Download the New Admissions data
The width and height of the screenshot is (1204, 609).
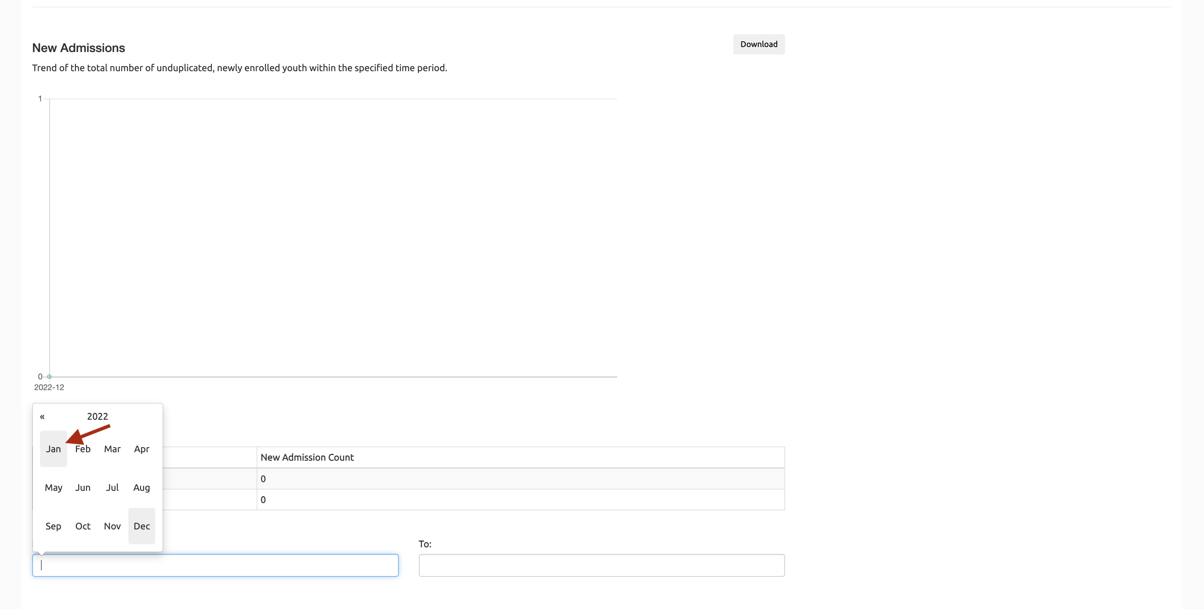[x=759, y=44]
